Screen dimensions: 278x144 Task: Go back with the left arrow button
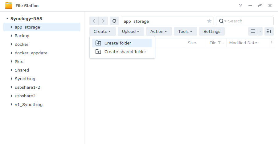point(94,21)
